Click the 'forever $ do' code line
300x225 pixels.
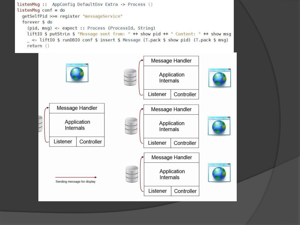[x=37, y=22]
